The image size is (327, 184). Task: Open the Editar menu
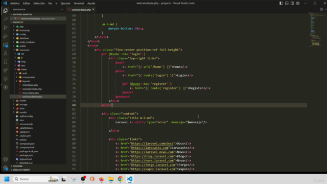(x=26, y=4)
